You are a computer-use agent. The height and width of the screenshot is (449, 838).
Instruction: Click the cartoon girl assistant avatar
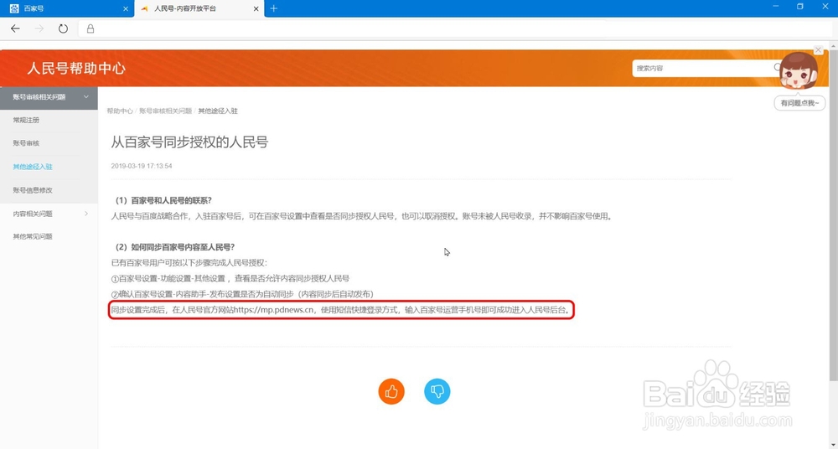[x=798, y=72]
